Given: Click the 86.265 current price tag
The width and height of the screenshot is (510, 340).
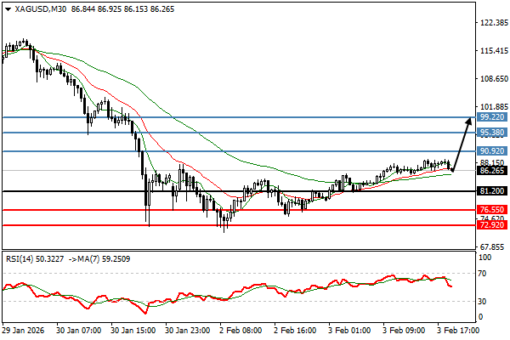Looking at the screenshot, I should [x=491, y=171].
